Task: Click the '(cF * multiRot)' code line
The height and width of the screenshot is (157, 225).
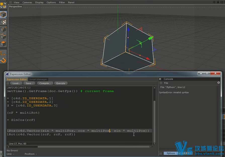Action: click(23, 113)
